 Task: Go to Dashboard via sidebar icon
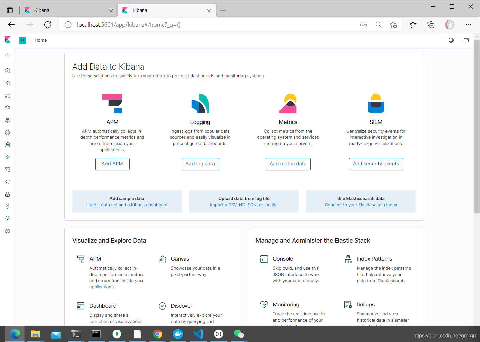(7, 96)
